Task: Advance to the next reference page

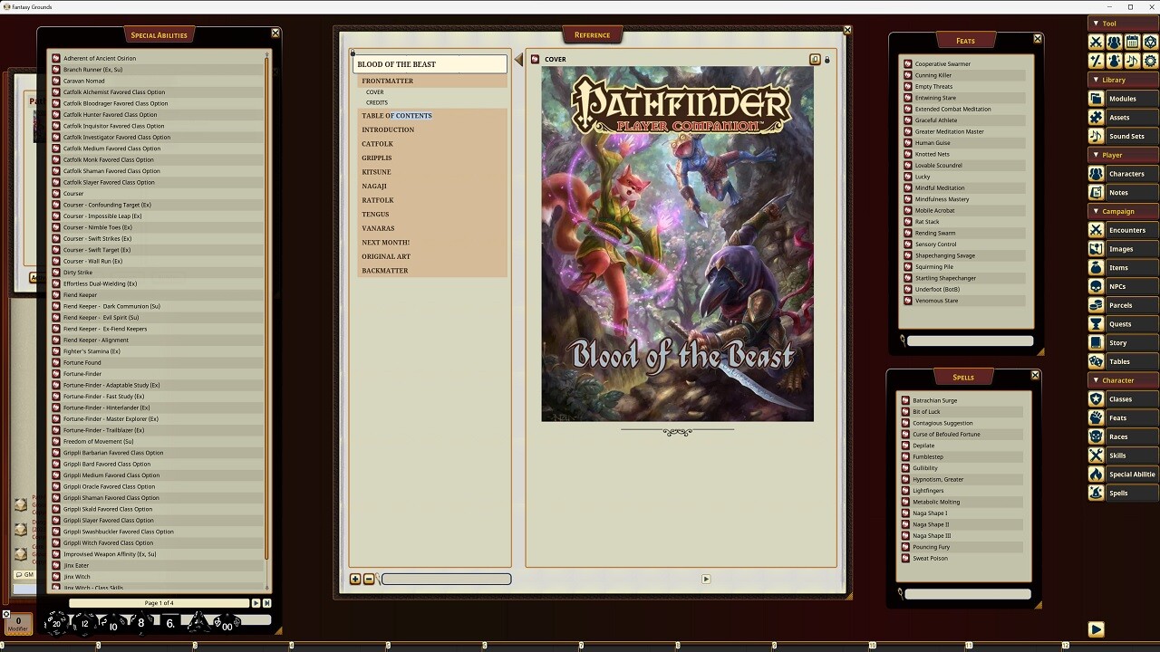Action: (x=706, y=579)
